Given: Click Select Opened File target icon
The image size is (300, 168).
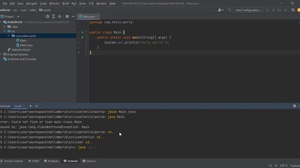Looking at the screenshot, I should (x=47, y=17).
